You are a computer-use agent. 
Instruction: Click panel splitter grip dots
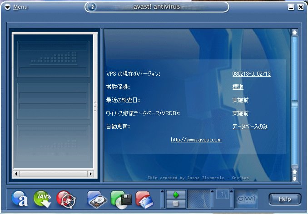click(x=95, y=107)
